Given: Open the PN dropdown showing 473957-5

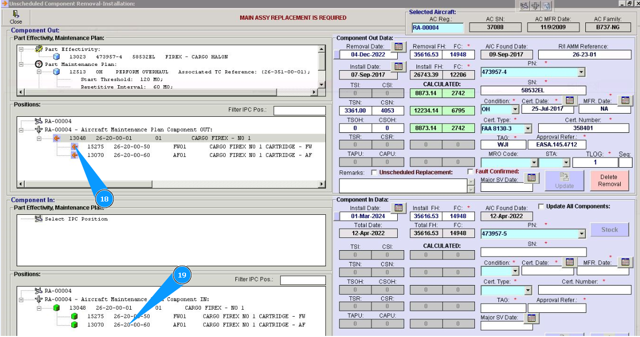Looking at the screenshot, I should point(581,234).
